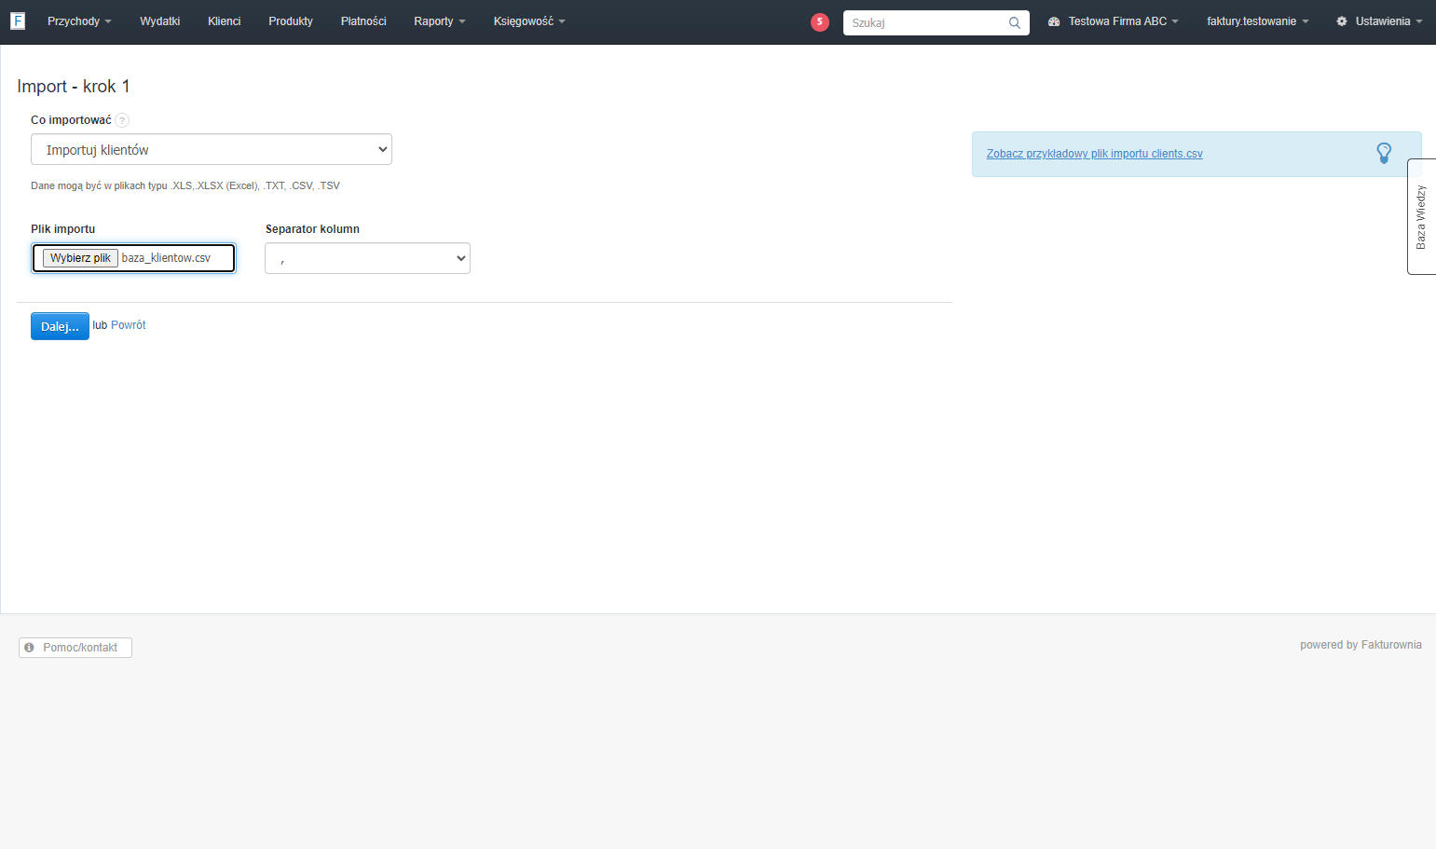Click the Pomoc/kontakt button

tap(75, 648)
